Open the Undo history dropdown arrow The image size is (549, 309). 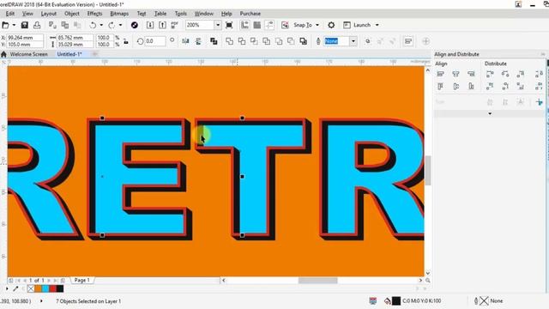pos(101,25)
